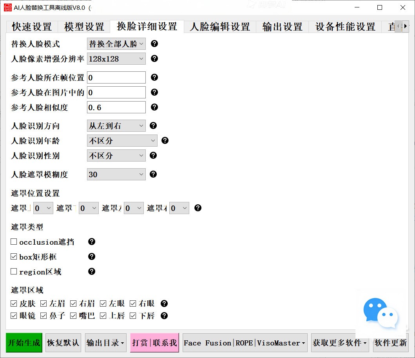Open help icon for 人脸识别年龄
This screenshot has height=358, width=415.
[x=165, y=141]
